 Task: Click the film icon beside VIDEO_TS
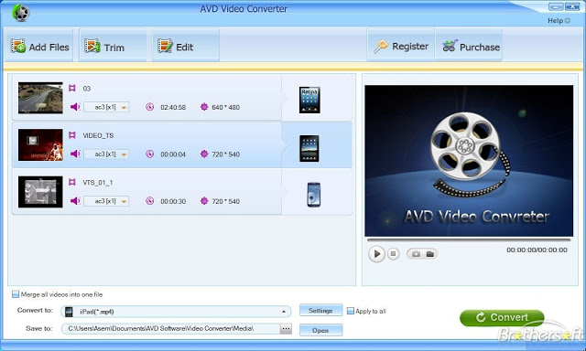(72, 135)
